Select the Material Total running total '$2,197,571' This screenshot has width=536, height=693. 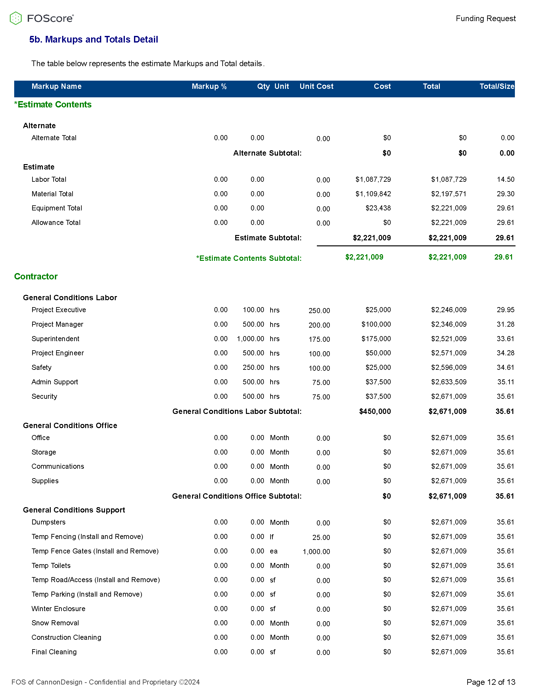(x=449, y=194)
